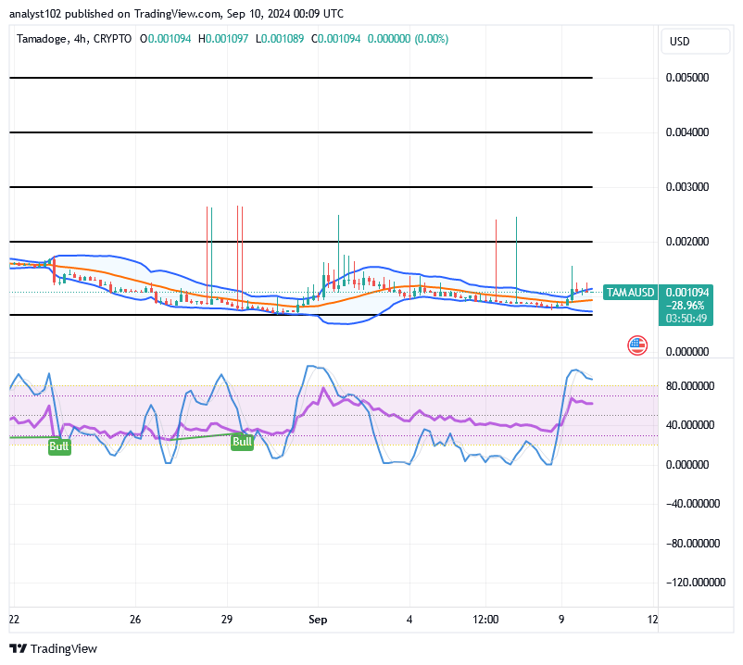Click the 26 date label on time axis
Viewport: 743px width, 665px height.
pyautogui.click(x=135, y=620)
